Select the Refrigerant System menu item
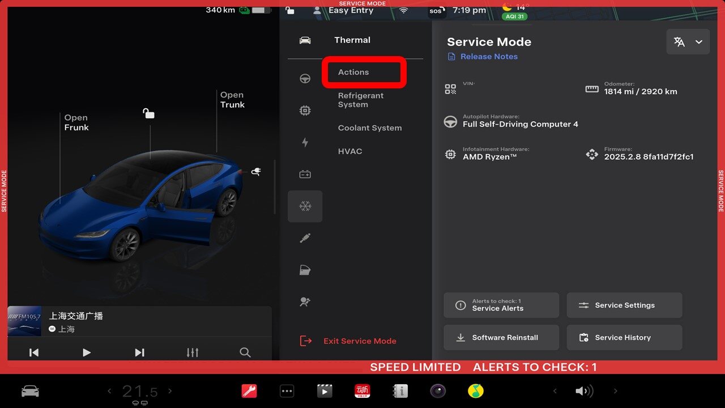Screen dimensions: 725x408 click(x=361, y=100)
